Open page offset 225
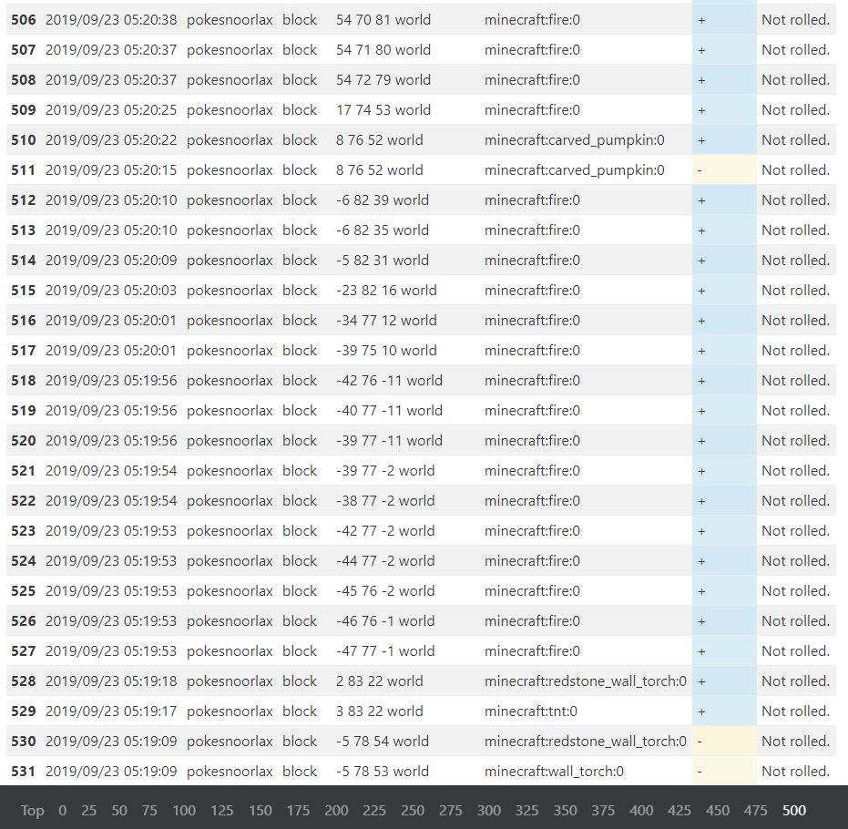Image resolution: width=848 pixels, height=829 pixels. point(374,810)
